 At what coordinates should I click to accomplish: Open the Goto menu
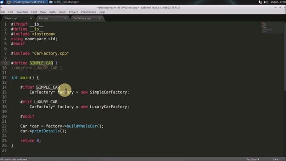tap(52, 12)
